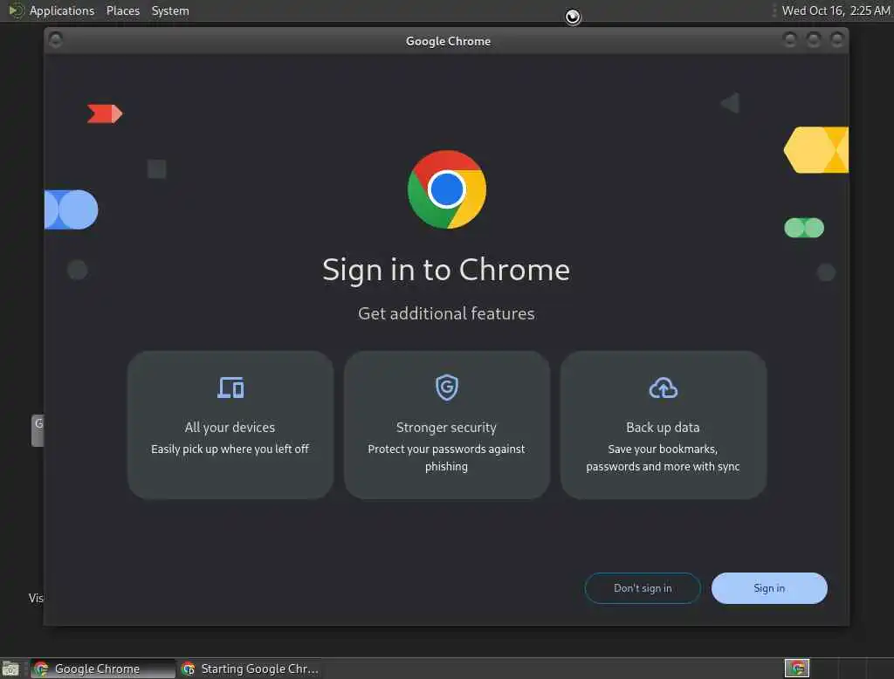This screenshot has height=679, width=894.
Task: Open the System menu
Action: point(170,10)
